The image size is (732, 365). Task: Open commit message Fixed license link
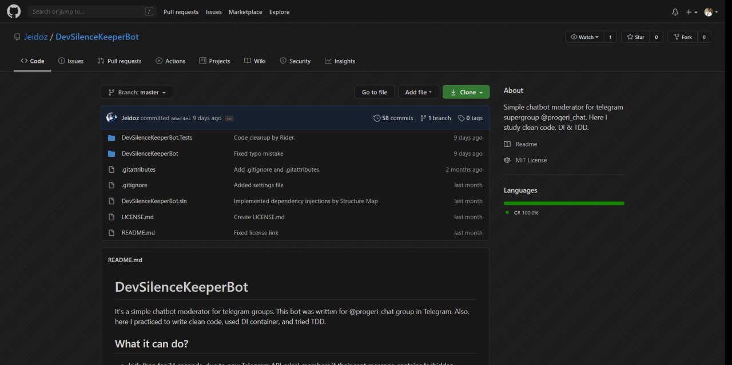click(x=256, y=233)
